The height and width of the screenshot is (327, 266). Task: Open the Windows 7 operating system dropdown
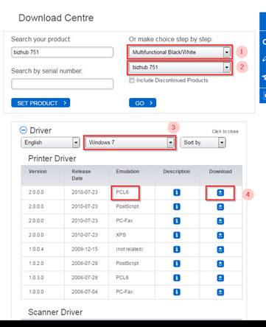point(130,142)
